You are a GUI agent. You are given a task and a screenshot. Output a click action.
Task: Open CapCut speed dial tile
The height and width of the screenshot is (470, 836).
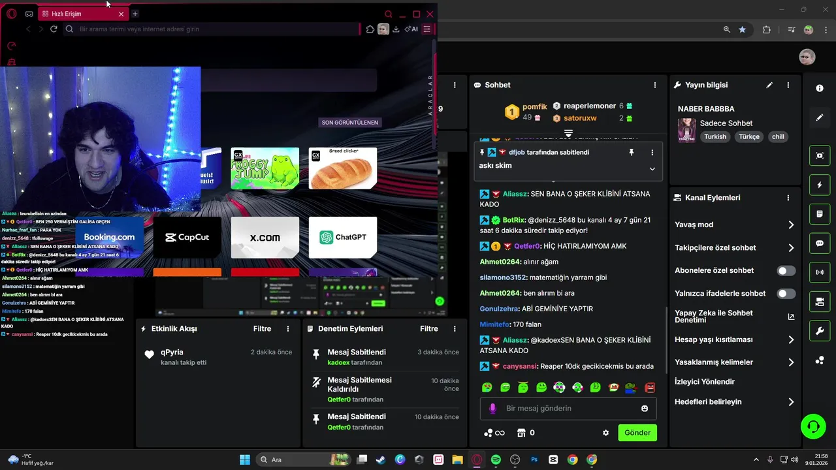pyautogui.click(x=187, y=237)
